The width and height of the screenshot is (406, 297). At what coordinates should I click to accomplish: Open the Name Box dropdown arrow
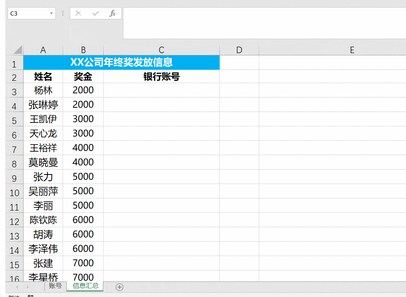51,13
